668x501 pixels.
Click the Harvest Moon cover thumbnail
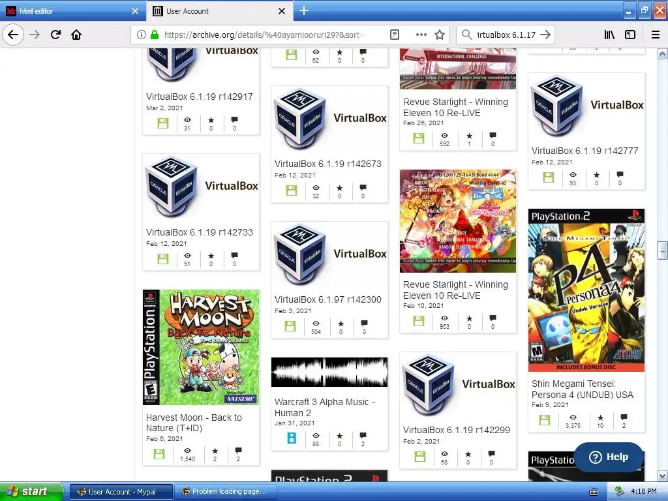pos(201,347)
